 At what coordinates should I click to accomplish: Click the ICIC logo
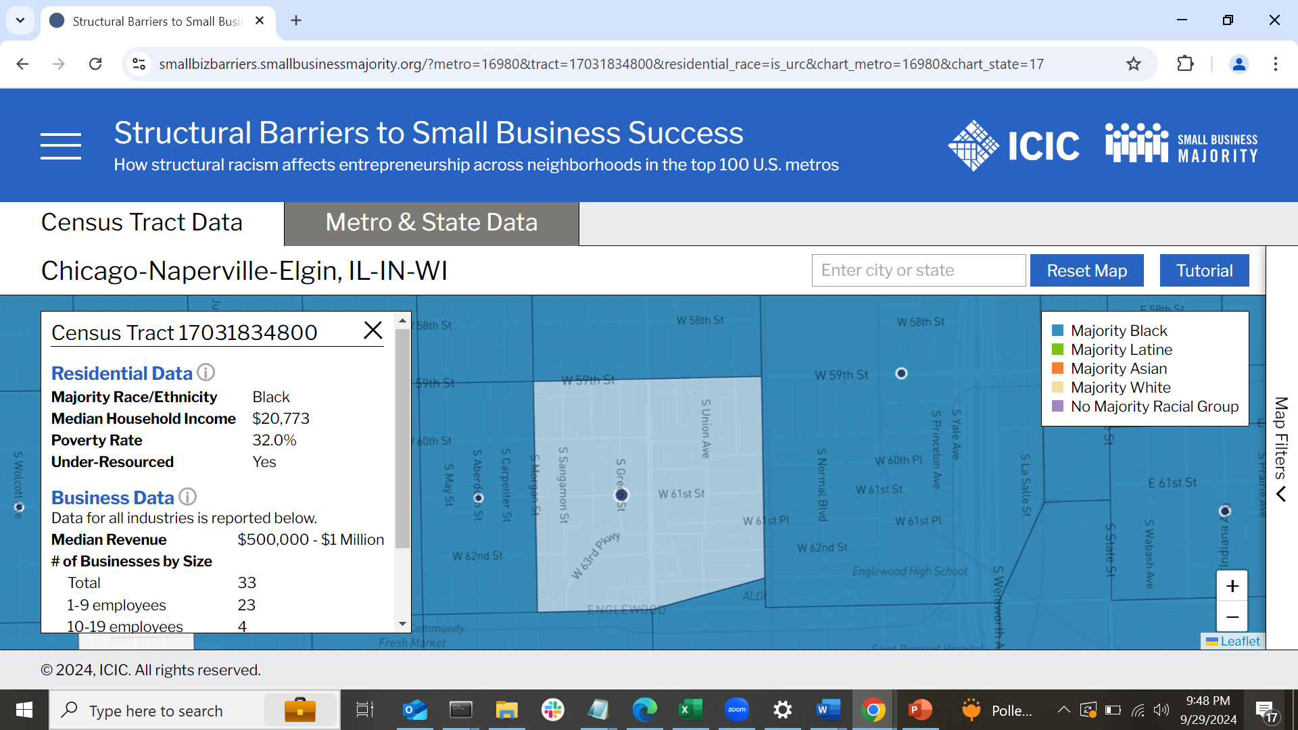point(1012,145)
